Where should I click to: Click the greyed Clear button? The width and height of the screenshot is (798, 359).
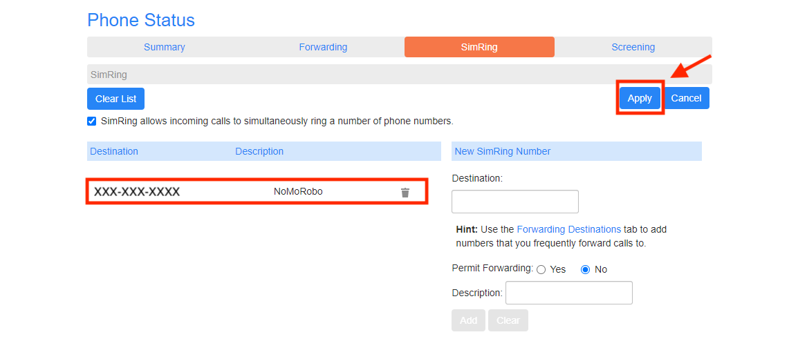[508, 320]
